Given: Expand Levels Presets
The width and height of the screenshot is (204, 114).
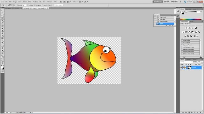Looking at the screenshot, I should (x=182, y=41).
